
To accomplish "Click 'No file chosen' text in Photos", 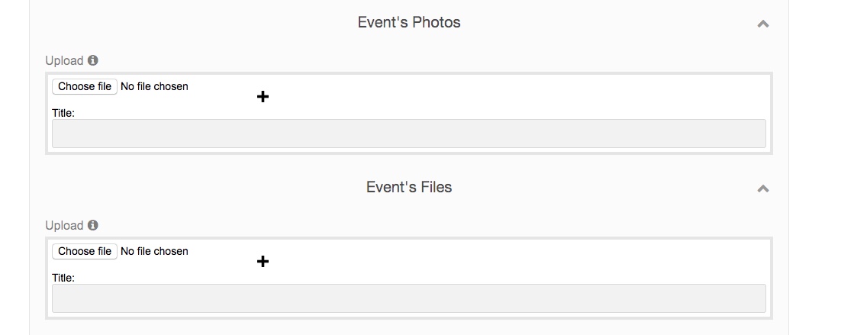I will pos(154,86).
